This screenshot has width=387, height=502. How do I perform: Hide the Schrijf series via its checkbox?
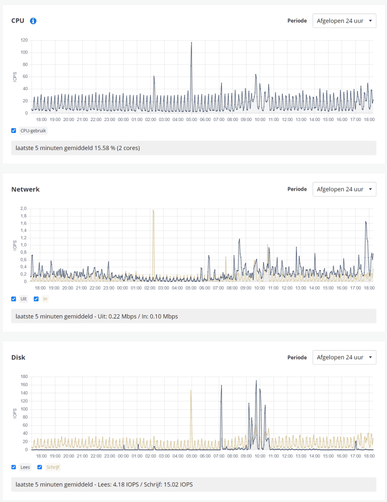40,467
